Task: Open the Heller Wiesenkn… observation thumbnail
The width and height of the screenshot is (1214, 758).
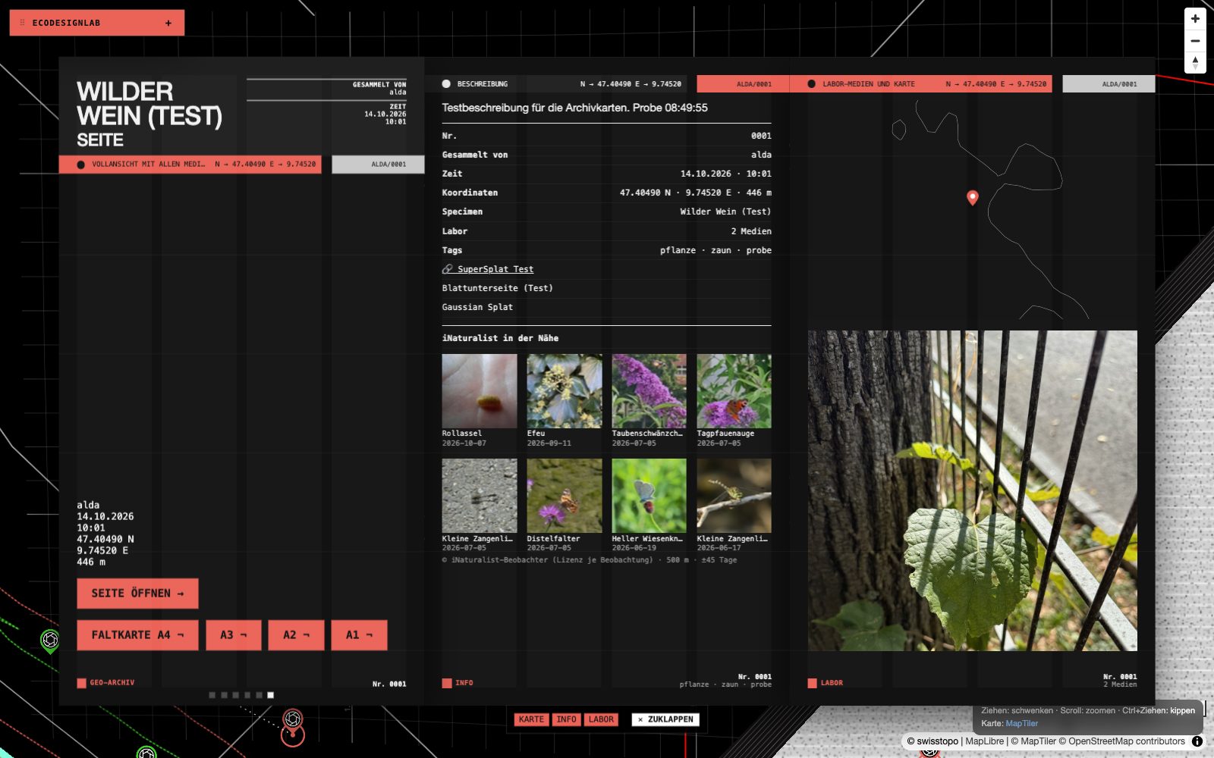Action: (649, 496)
